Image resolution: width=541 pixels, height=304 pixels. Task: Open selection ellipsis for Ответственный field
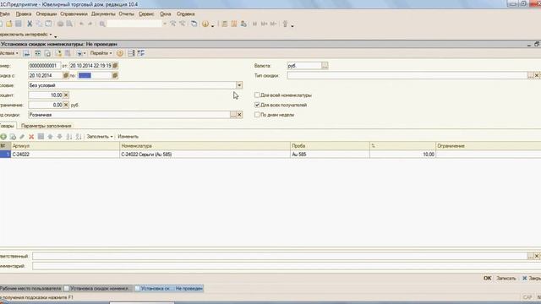[x=531, y=256]
